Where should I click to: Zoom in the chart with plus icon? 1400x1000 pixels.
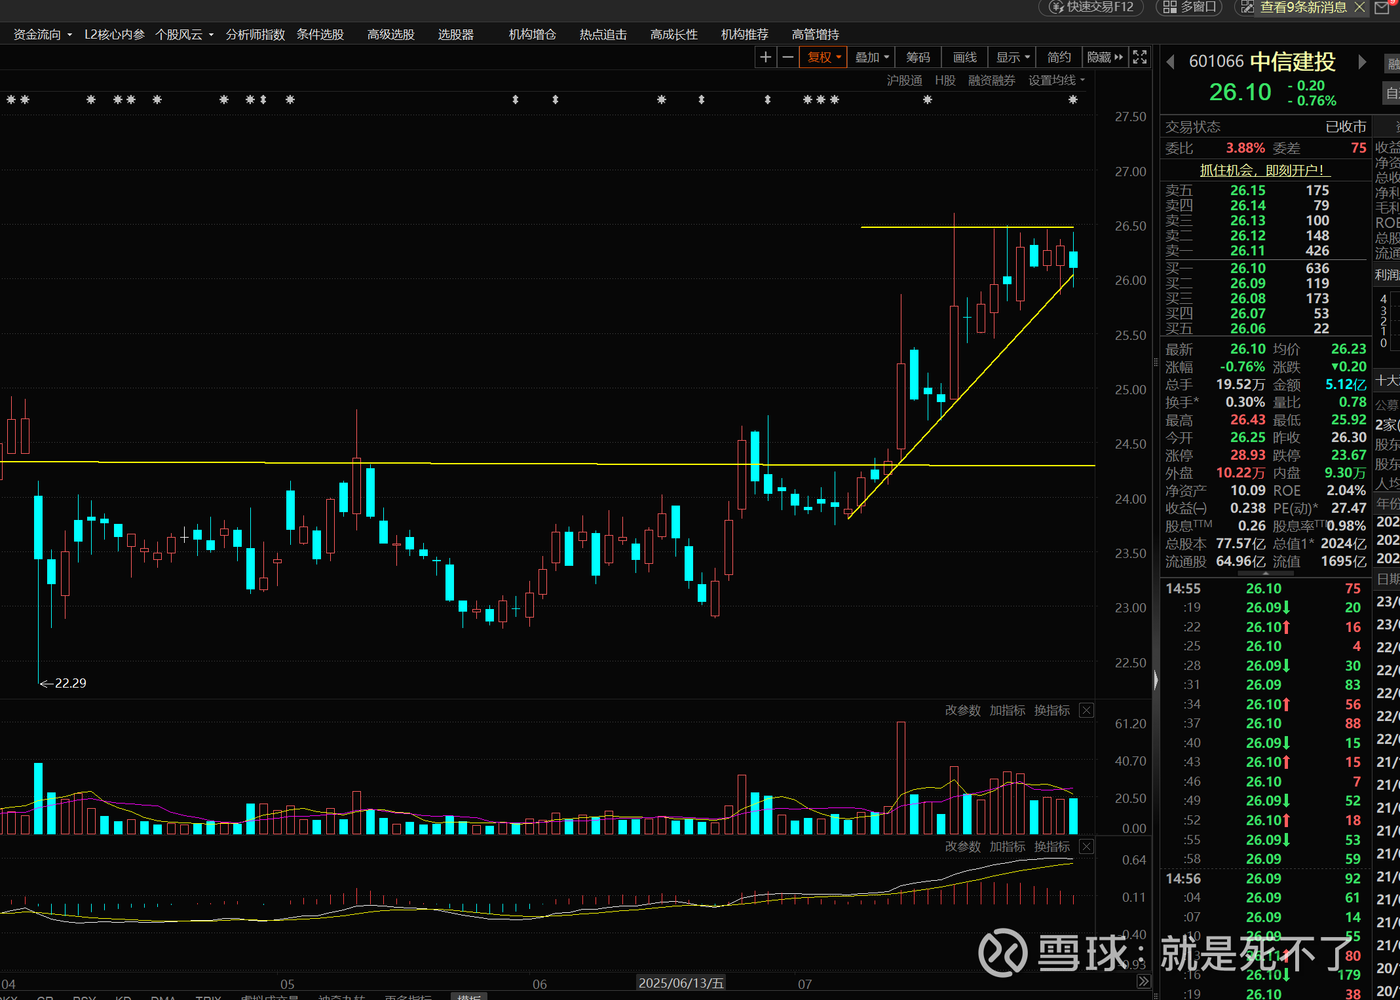765,58
